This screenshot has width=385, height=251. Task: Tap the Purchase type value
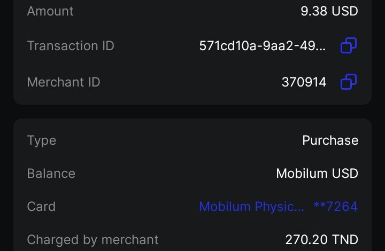coord(330,140)
